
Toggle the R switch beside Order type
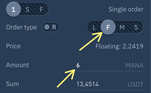tap(51, 27)
